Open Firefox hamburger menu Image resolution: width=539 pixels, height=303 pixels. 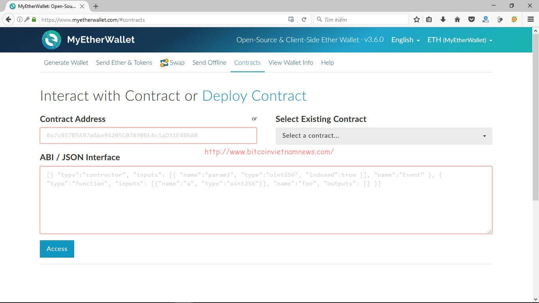[531, 19]
